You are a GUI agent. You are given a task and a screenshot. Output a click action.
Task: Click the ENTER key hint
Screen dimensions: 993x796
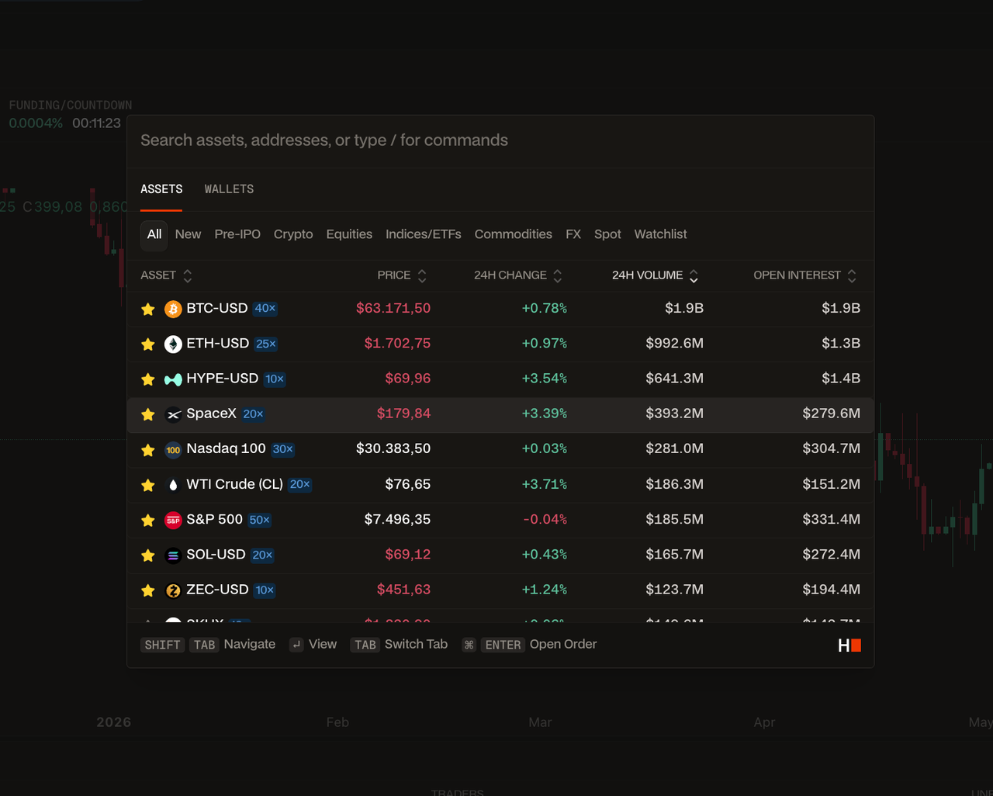tap(503, 645)
